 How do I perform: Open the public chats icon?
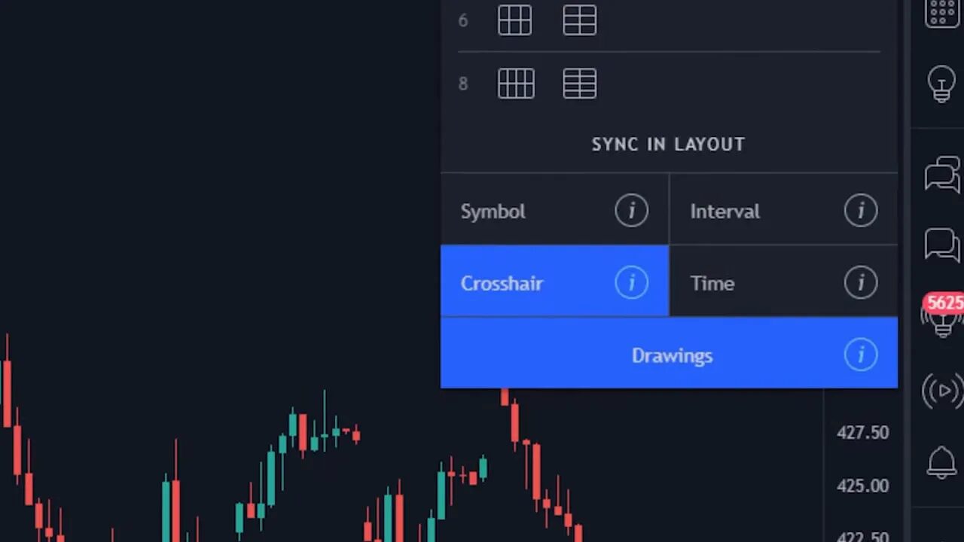click(x=941, y=175)
